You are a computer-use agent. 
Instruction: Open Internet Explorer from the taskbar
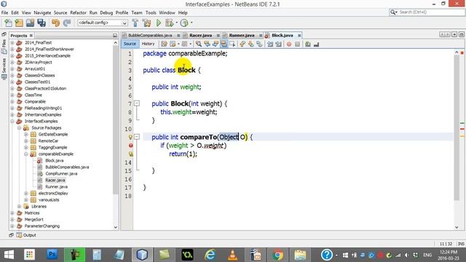tap(210, 255)
